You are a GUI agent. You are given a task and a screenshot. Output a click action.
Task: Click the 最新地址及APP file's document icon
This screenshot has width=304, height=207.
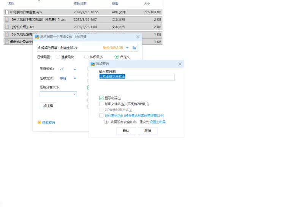tap(7, 42)
